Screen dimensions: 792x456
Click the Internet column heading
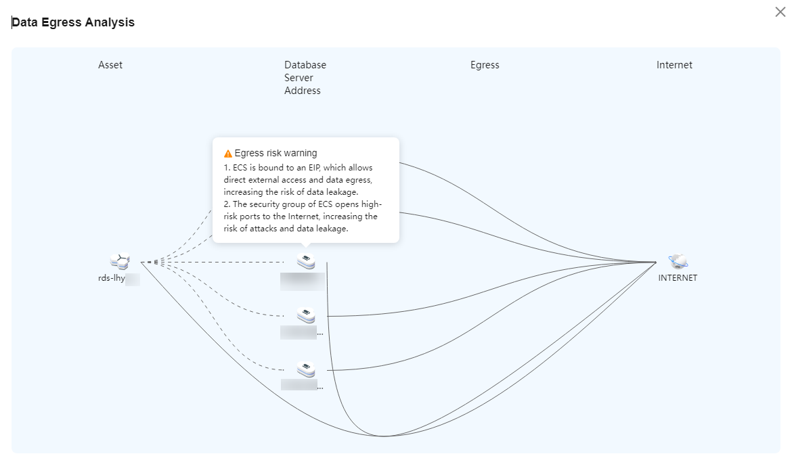click(x=674, y=65)
